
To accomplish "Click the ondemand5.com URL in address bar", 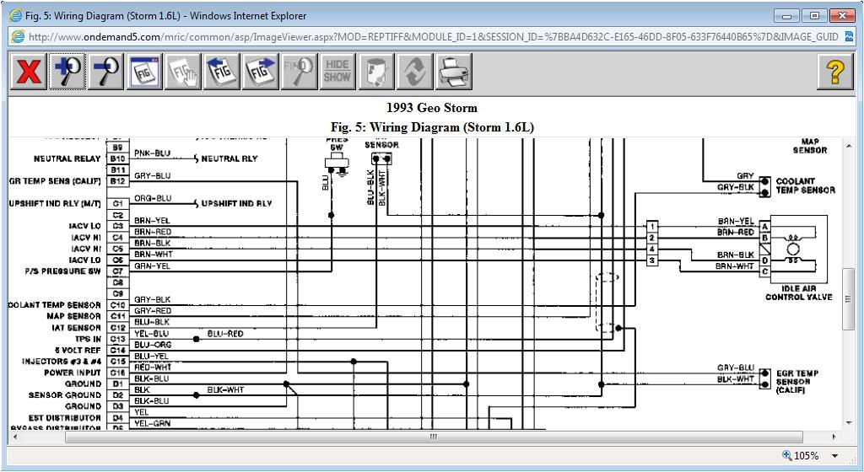I will coord(433,37).
